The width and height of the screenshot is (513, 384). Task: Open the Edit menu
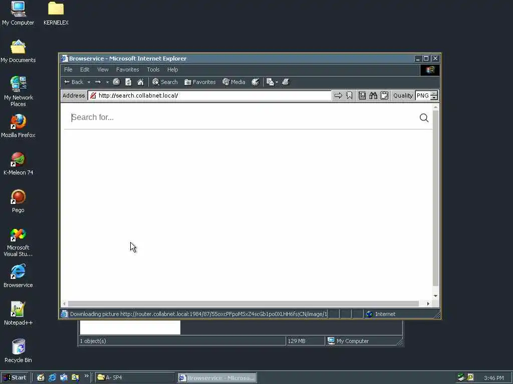85,69
